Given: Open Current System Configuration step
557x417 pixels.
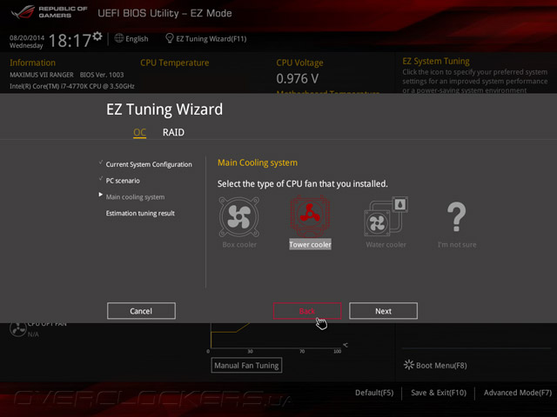Looking at the screenshot, I should pyautogui.click(x=149, y=164).
